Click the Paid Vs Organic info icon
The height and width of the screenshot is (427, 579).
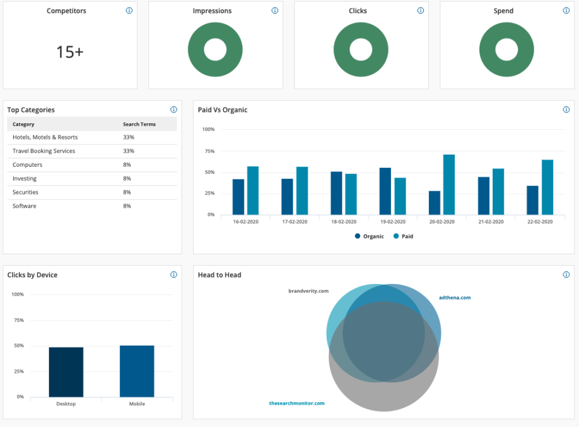click(566, 110)
